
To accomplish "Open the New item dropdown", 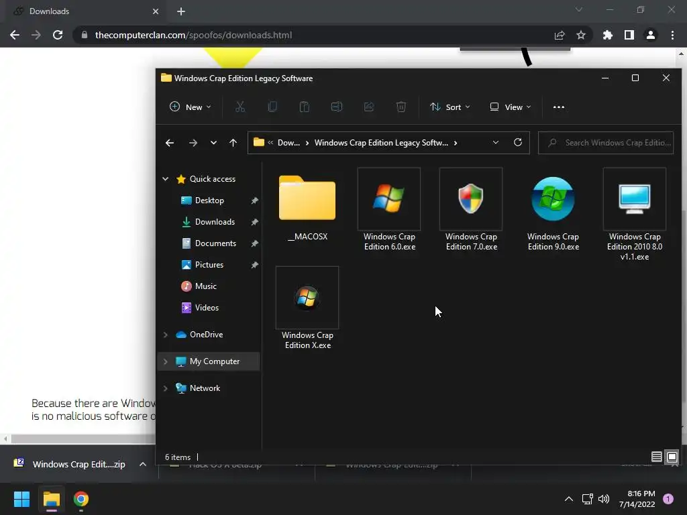I will 190,107.
